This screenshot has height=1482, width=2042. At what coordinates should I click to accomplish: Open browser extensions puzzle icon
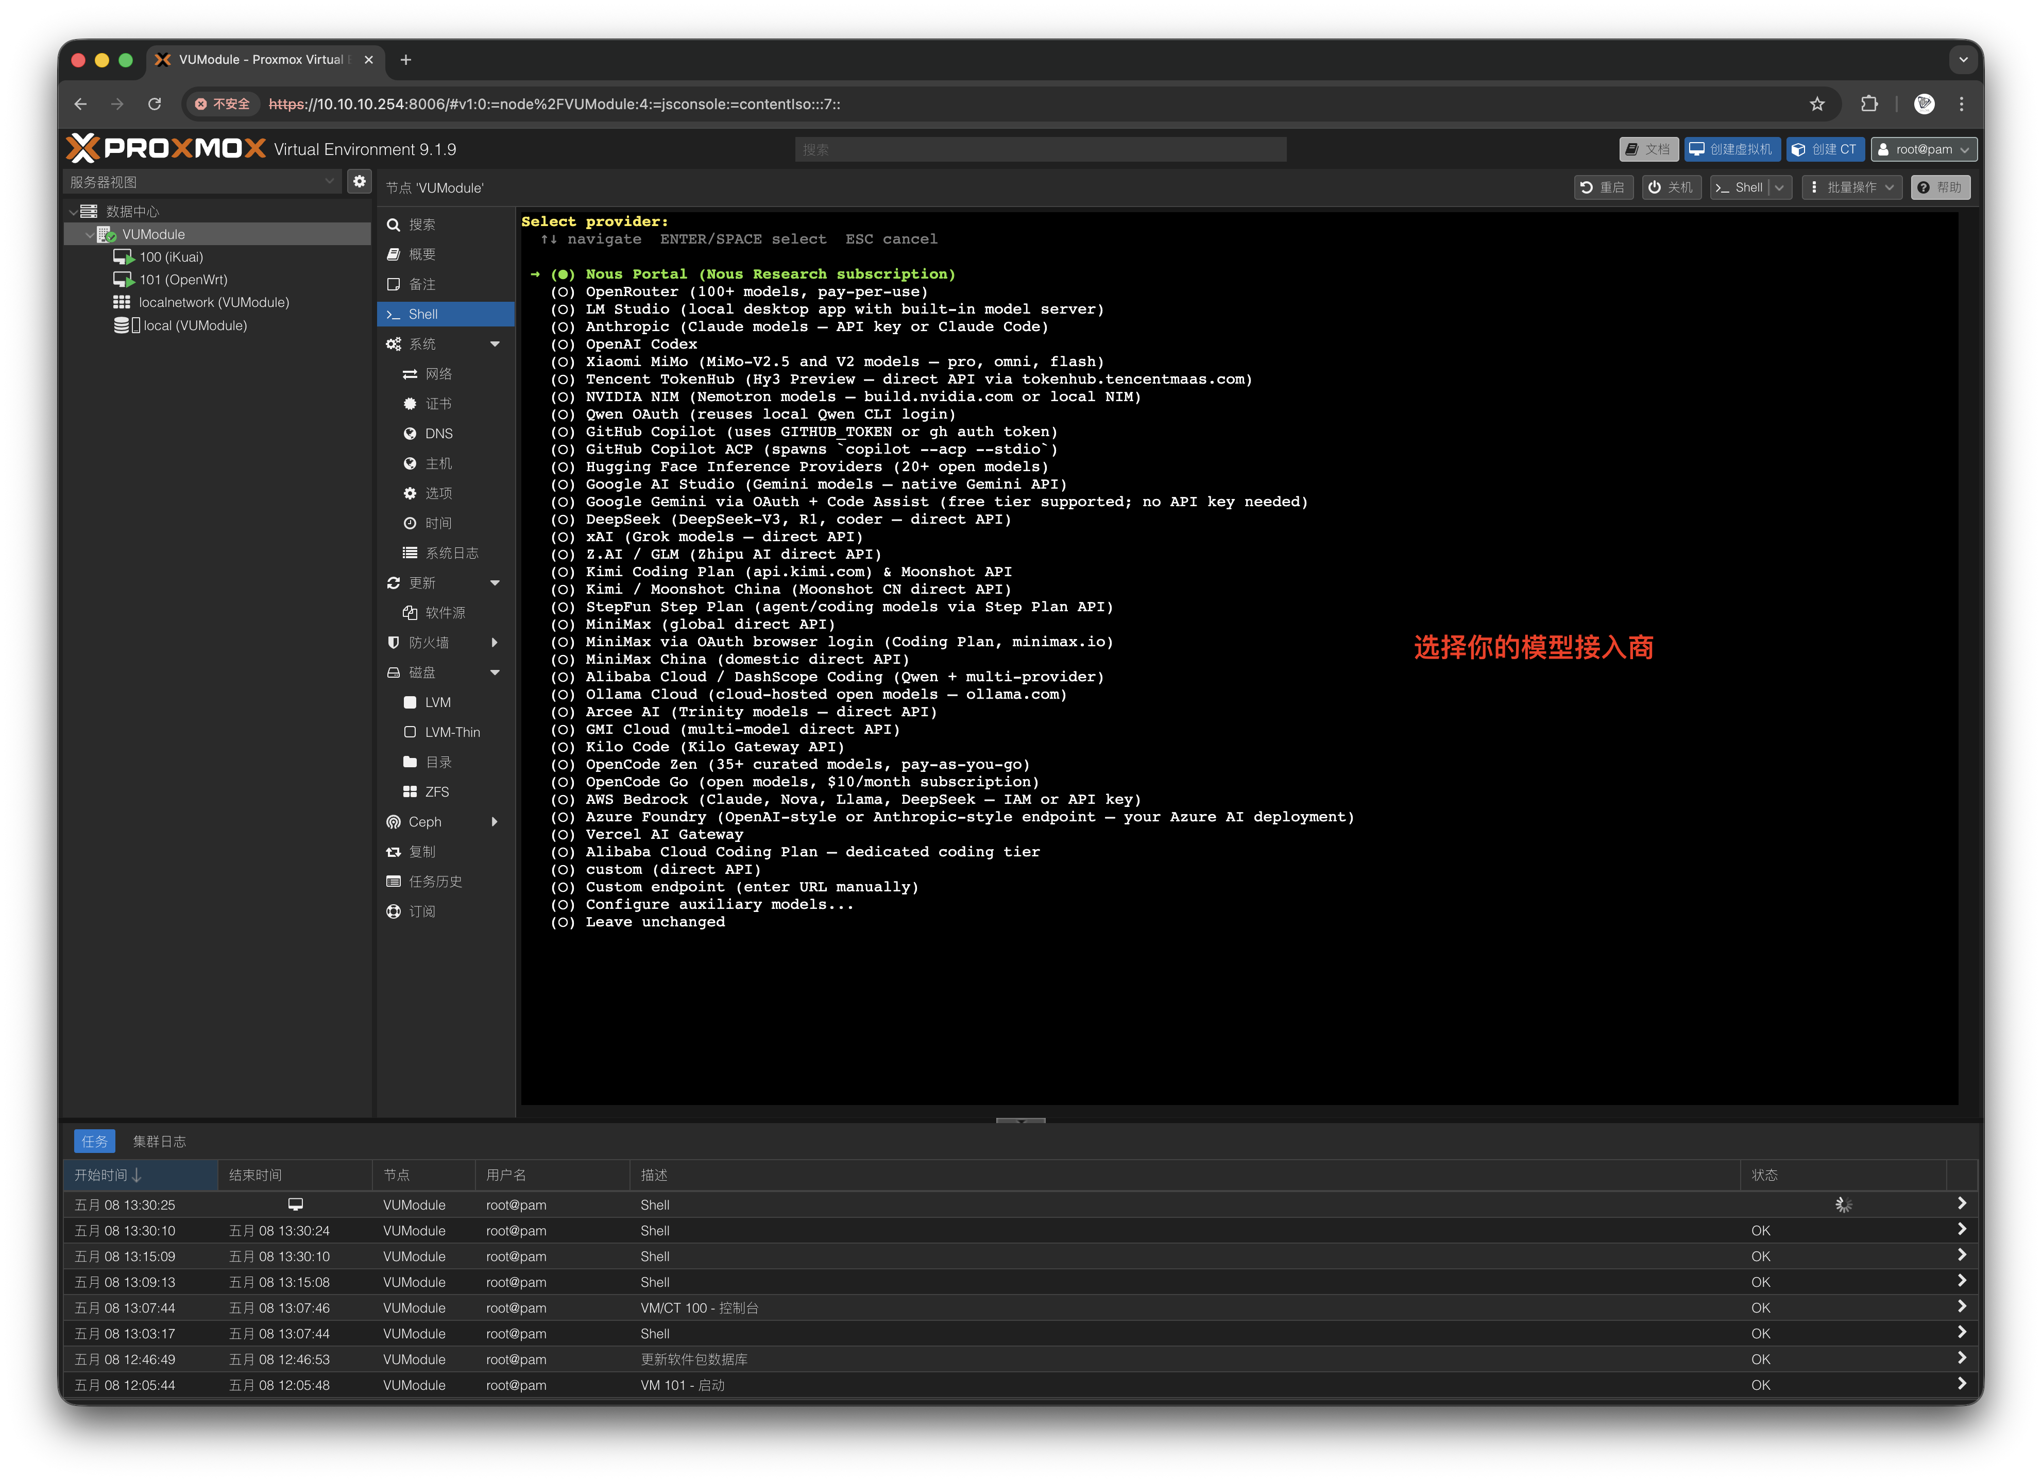pyautogui.click(x=1869, y=105)
